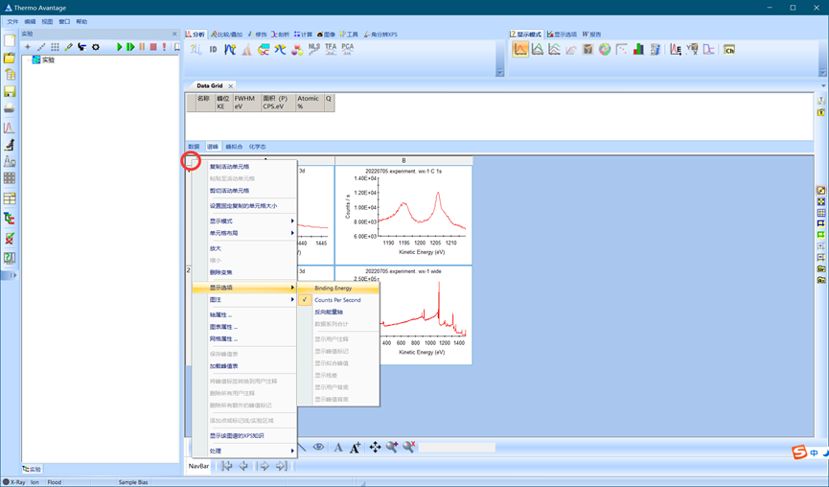
Task: Click the eye icon in bottom toolbar
Action: 318,447
